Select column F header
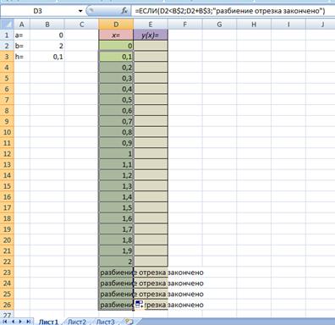This screenshot has width=335, height=325. [x=185, y=25]
